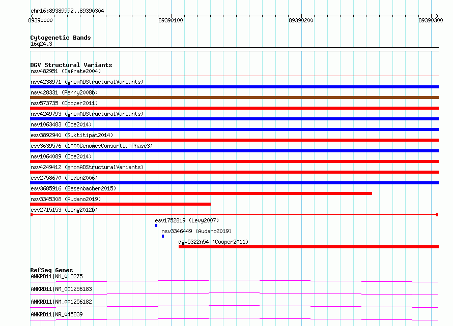Screen dimensions: 453x326
Task: Open variant esv2758670 (Redon2006) label
Action: coord(64,178)
